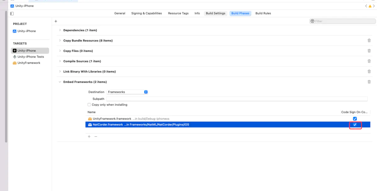Click in the Subpath text field
Image resolution: width=377 pixels, height=191 pixels.
coord(237,99)
